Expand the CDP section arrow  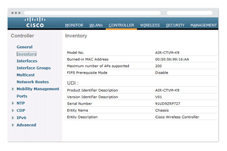(x=13, y=111)
